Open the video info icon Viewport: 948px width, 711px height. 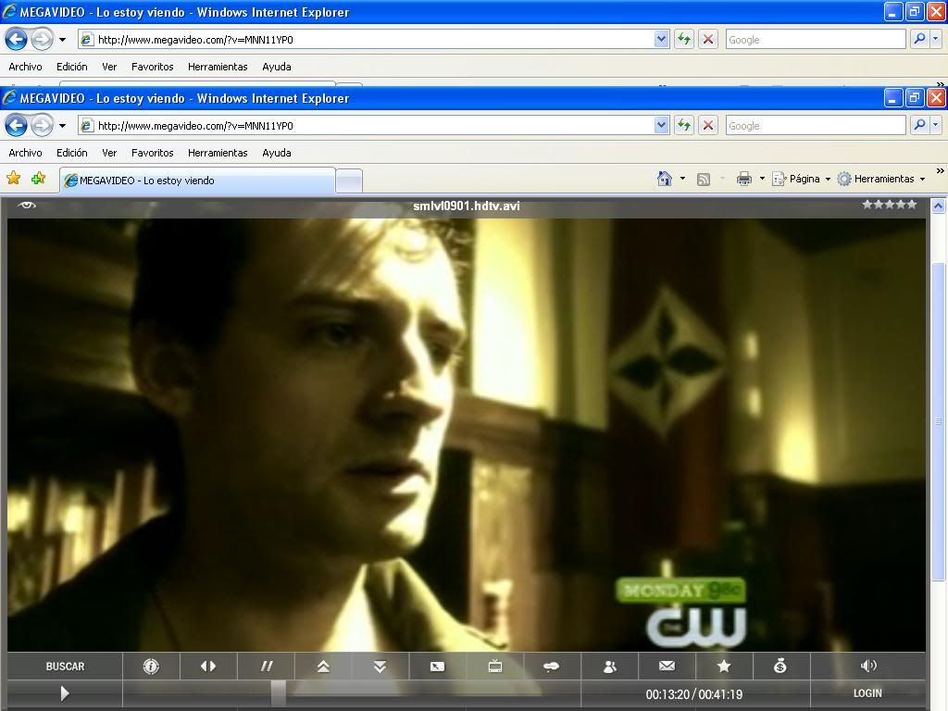(151, 666)
